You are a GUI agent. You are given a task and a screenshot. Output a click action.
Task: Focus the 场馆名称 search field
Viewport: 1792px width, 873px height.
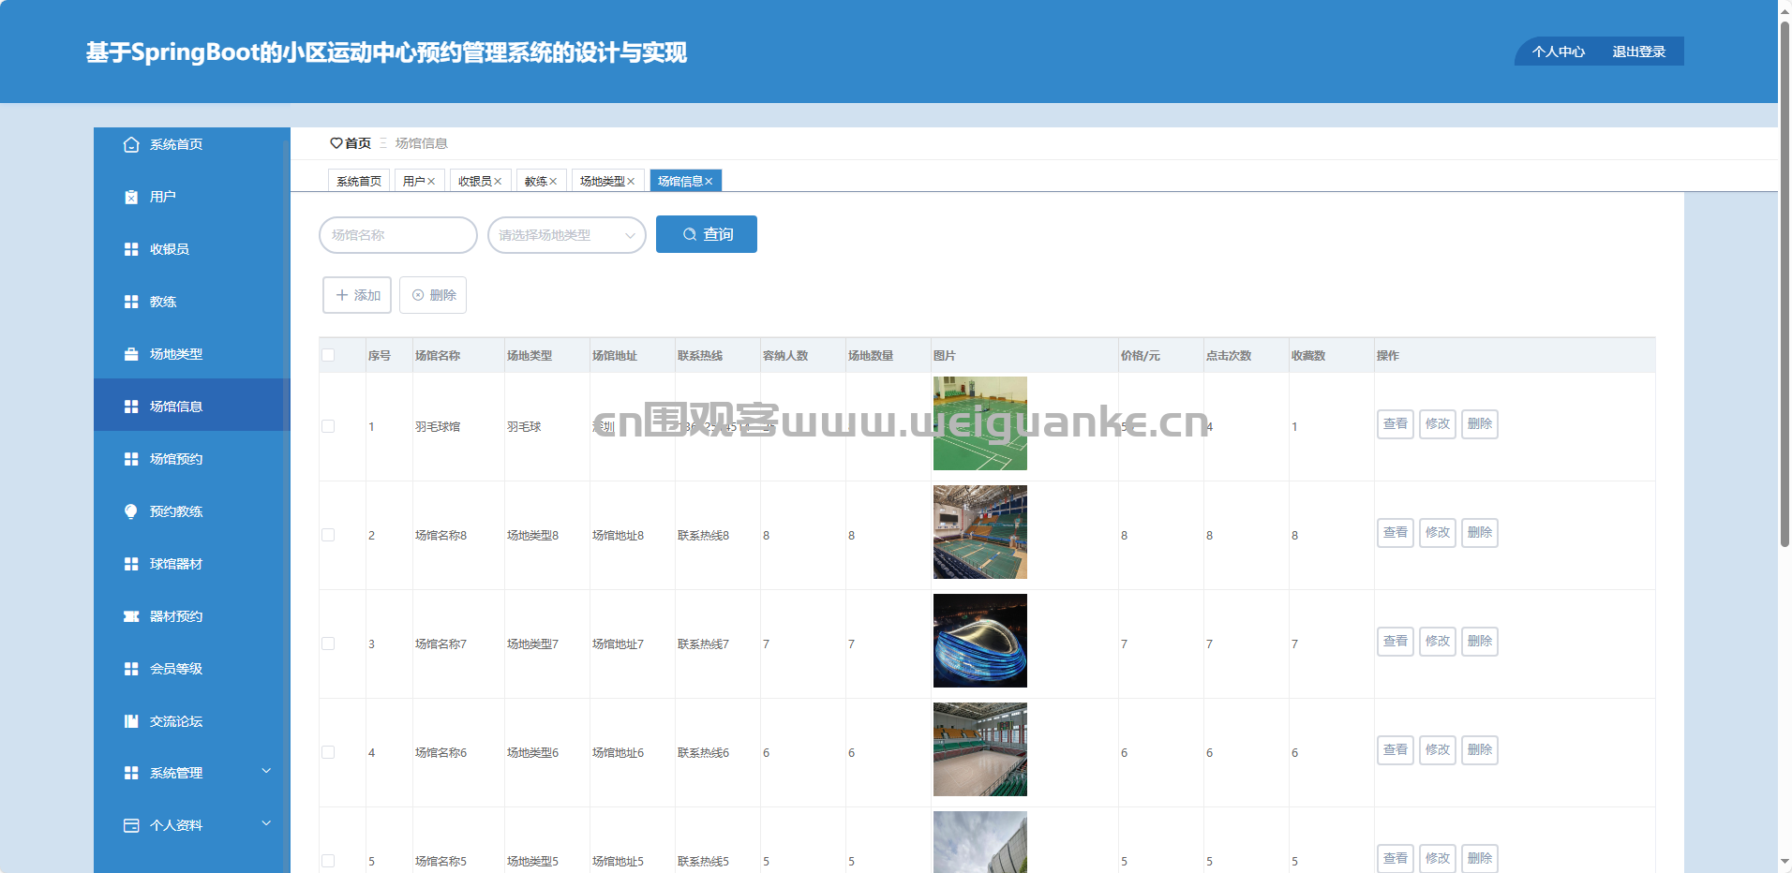pyautogui.click(x=398, y=235)
